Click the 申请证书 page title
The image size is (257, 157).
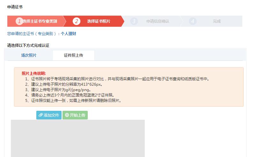tap(15, 7)
